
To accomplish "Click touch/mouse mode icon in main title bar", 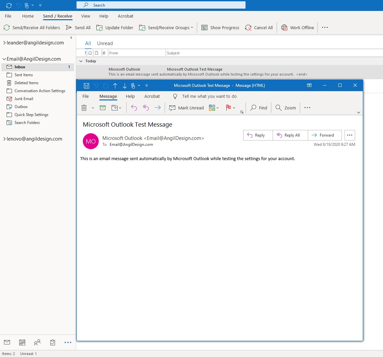I will coord(27,5).
